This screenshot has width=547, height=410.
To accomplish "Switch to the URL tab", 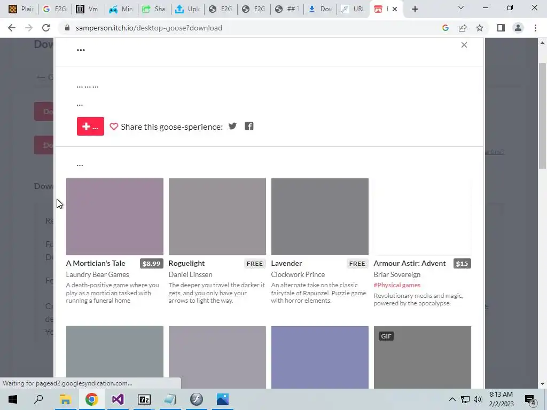I will [353, 9].
